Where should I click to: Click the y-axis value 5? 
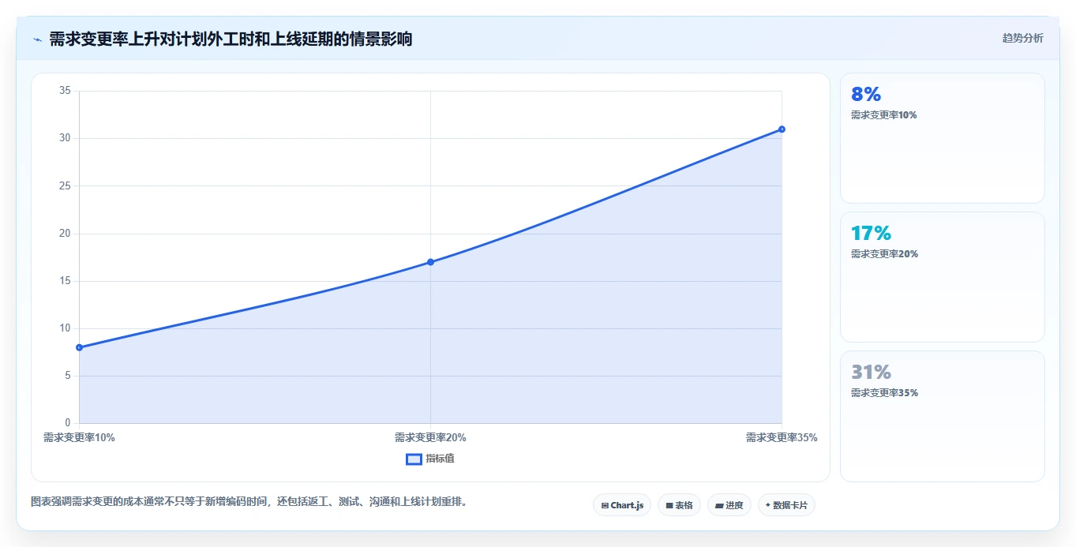point(68,376)
